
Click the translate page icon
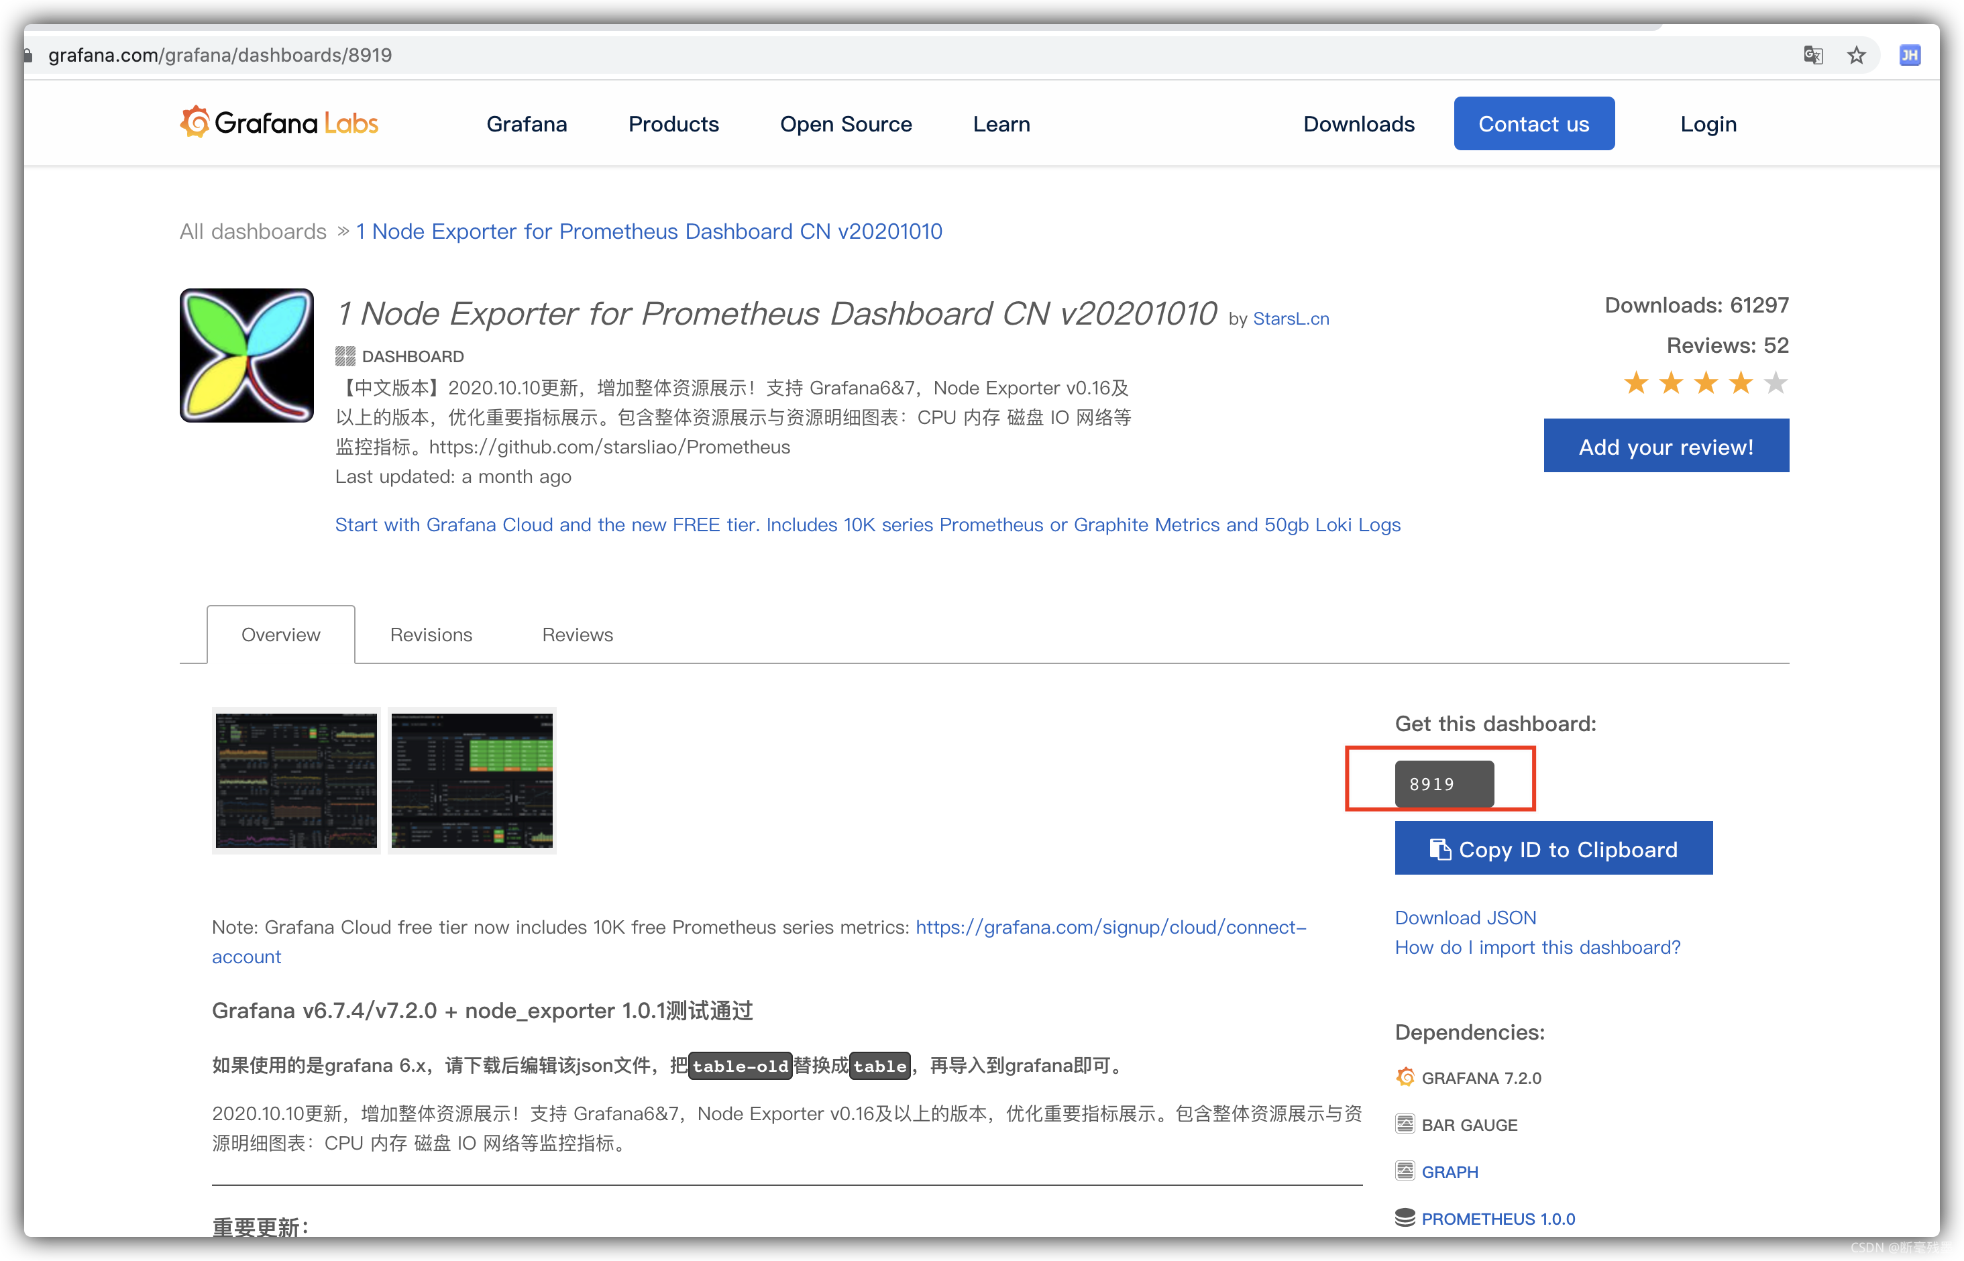[x=1813, y=55]
